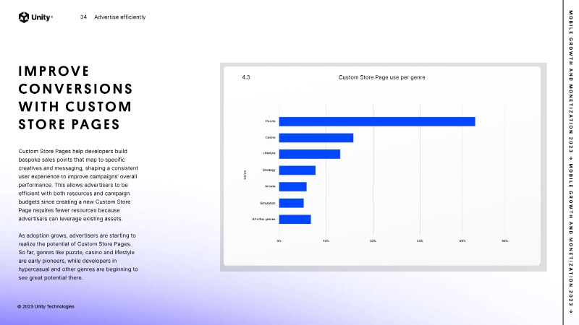
Task: Click the Simulation genre bar
Action: pos(291,203)
